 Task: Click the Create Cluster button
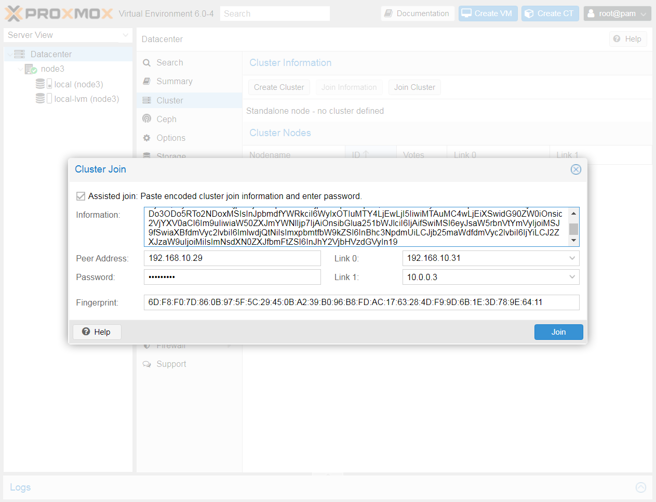279,87
